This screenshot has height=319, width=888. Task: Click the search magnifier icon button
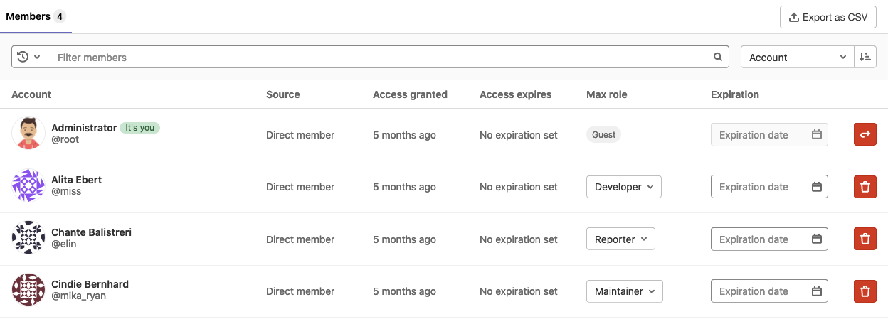click(717, 58)
